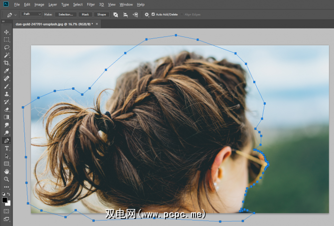Choose the Eyedropper tool
Image resolution: width=334 pixels, height=226 pixels.
pyautogui.click(x=6, y=71)
